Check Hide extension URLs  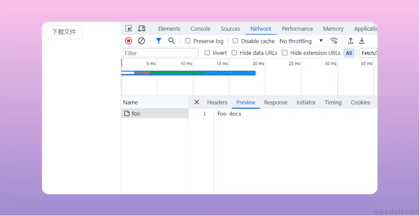pos(285,53)
